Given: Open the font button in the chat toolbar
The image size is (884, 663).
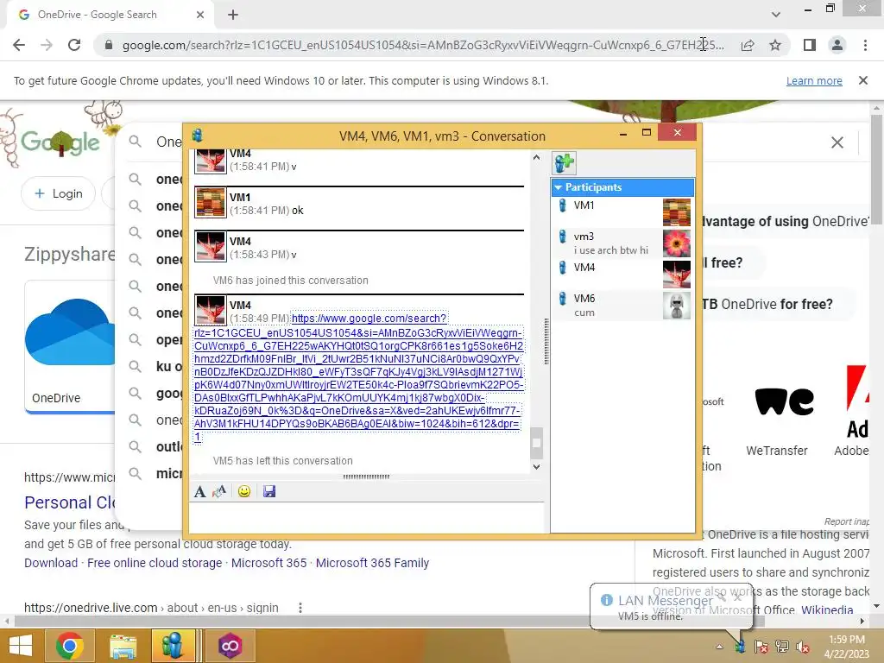Looking at the screenshot, I should pyautogui.click(x=199, y=491).
